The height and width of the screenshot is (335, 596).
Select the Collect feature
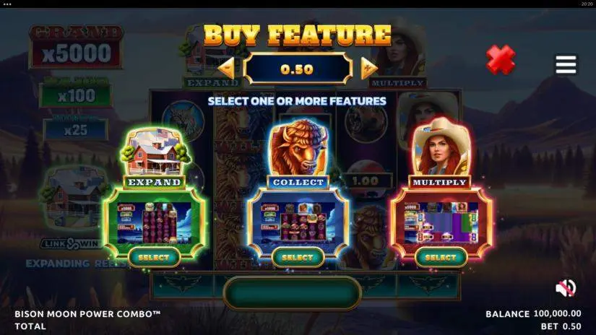point(298,258)
